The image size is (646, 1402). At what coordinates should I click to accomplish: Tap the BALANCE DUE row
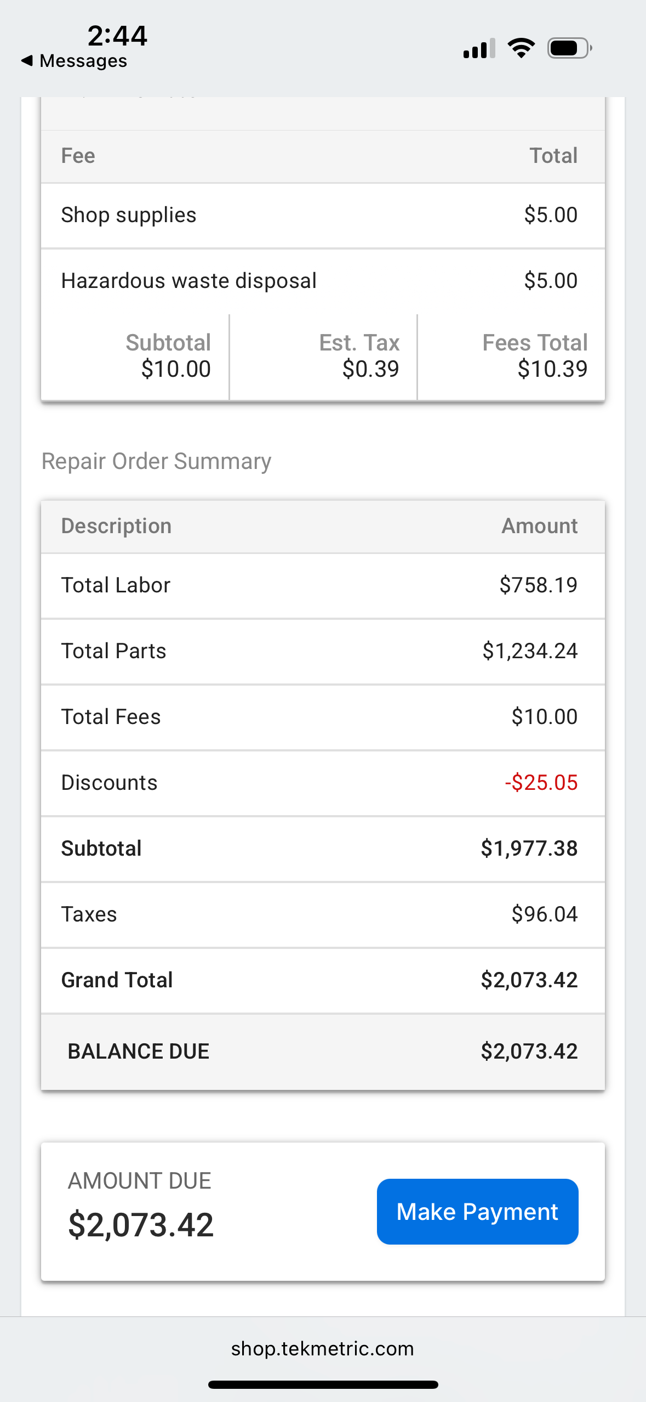coord(323,1051)
